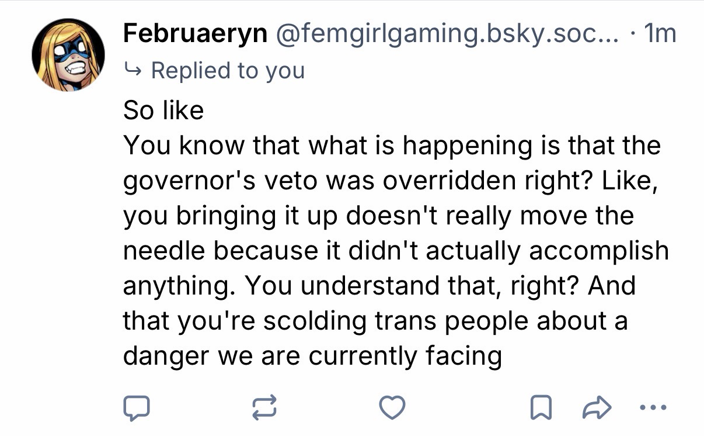Click the line "you bringing it up doesn't"
Image resolution: width=704 pixels, height=436 pixels.
[x=378, y=216]
